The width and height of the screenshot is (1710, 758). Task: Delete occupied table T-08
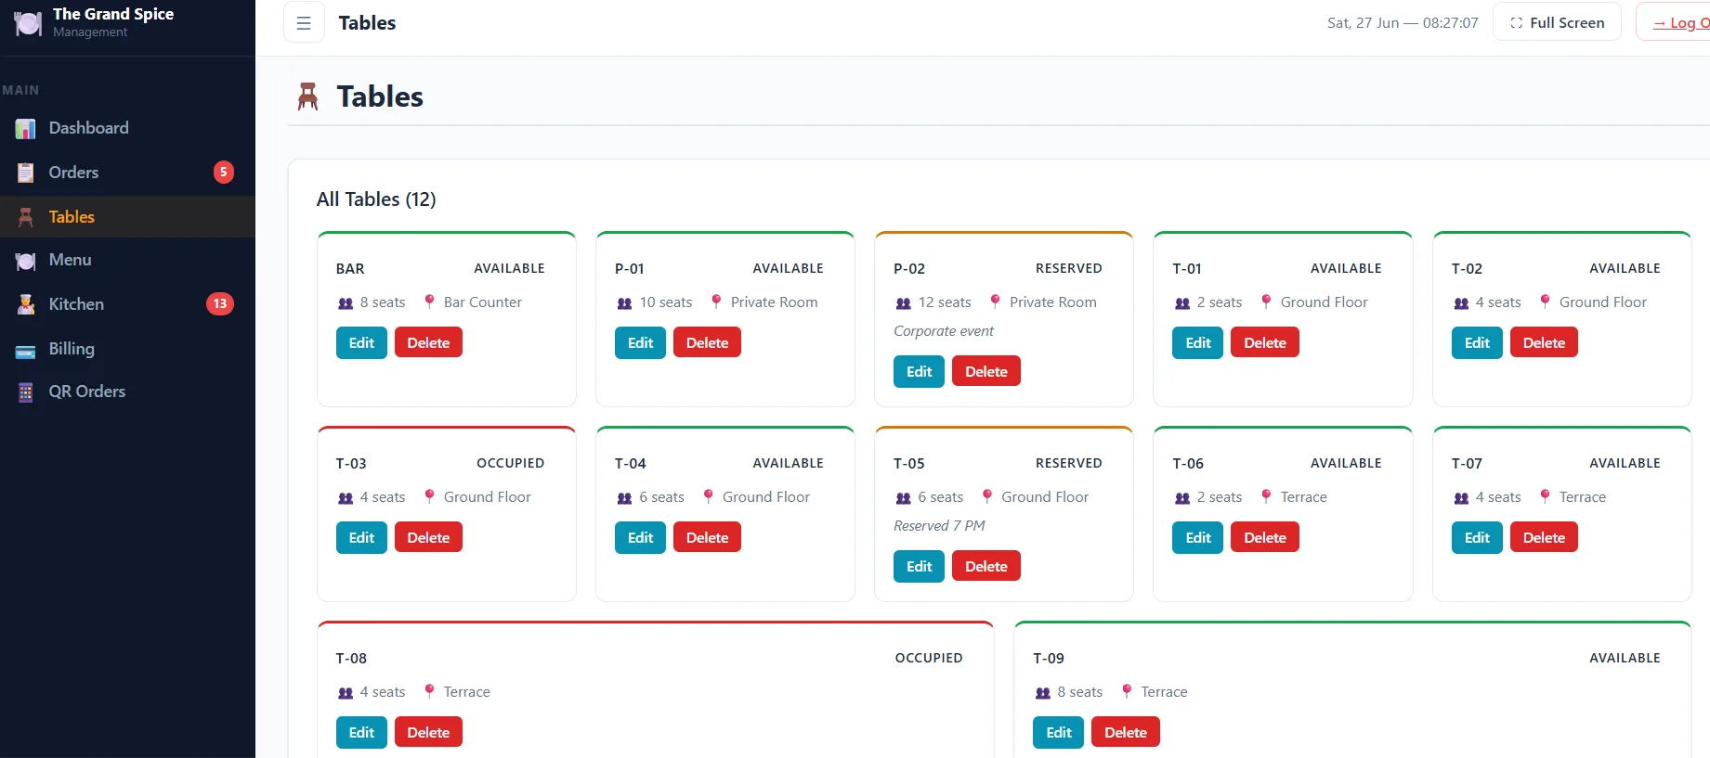click(x=428, y=732)
